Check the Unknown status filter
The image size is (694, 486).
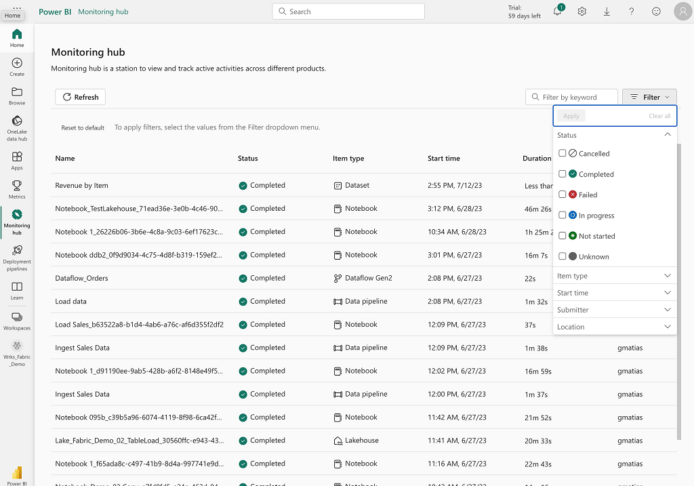(562, 256)
